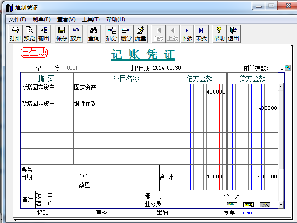Click debit amount 400000 in first row
297x223 pixels.
(216, 92)
